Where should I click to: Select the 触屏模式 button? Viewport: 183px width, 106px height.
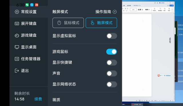[x=101, y=23]
